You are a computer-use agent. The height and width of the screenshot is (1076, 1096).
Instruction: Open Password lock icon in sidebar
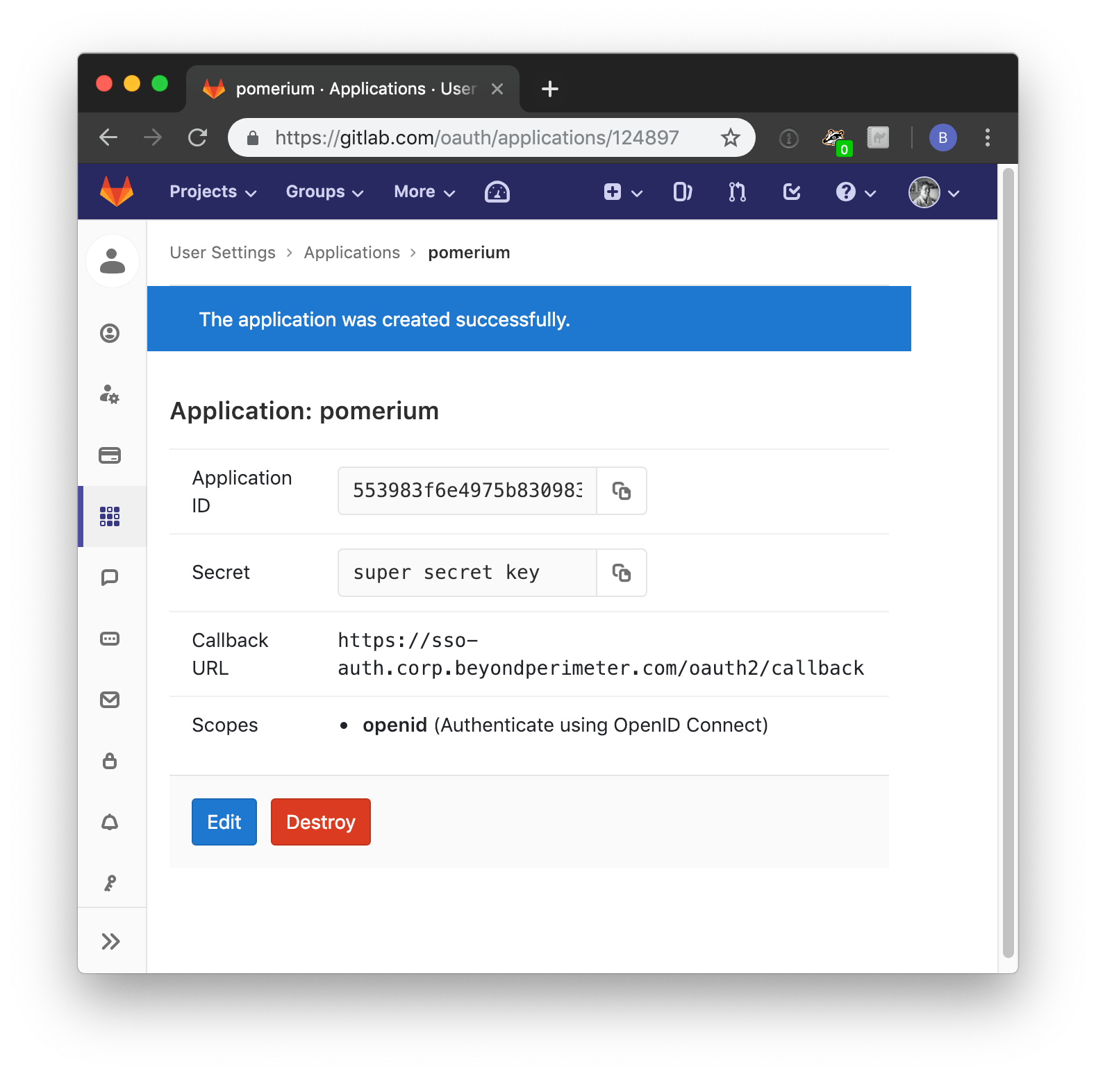110,761
